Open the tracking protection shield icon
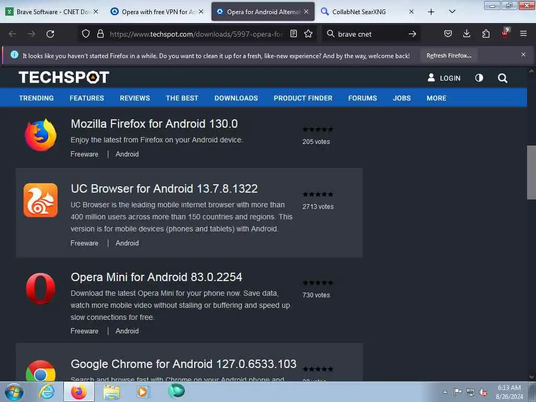 pyautogui.click(x=86, y=33)
